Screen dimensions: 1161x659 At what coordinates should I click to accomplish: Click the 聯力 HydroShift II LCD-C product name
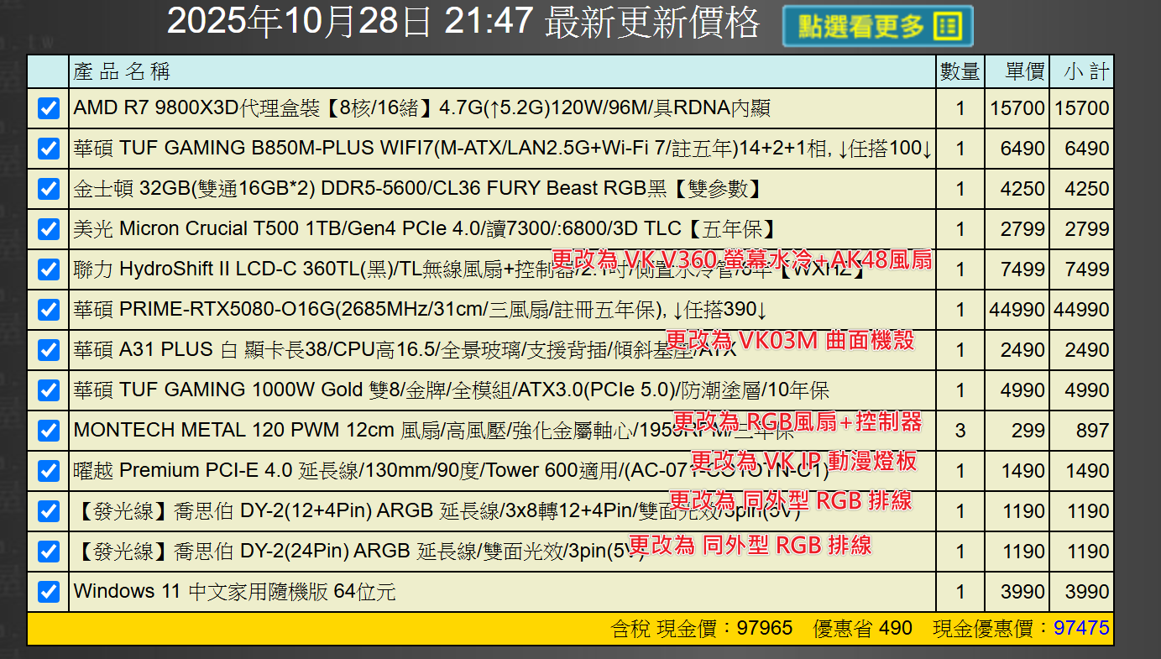coord(470,269)
